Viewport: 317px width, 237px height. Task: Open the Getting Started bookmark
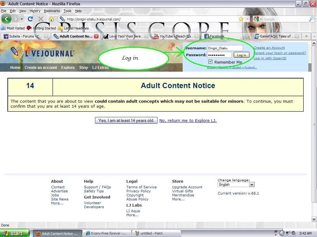tap(41, 28)
